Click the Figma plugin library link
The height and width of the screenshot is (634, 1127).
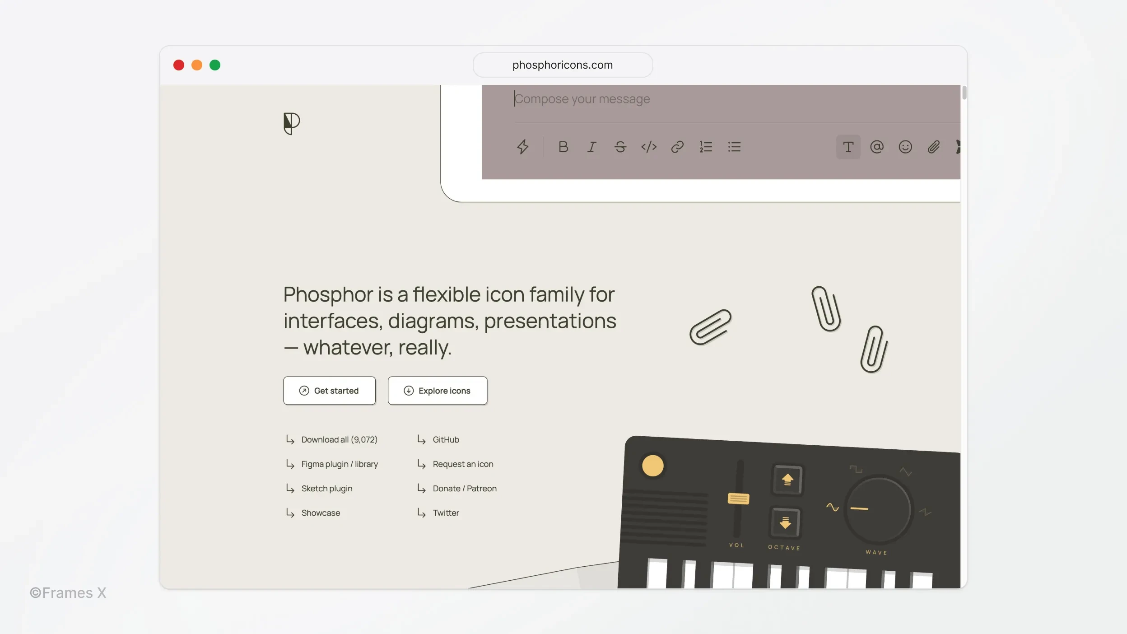pyautogui.click(x=339, y=465)
